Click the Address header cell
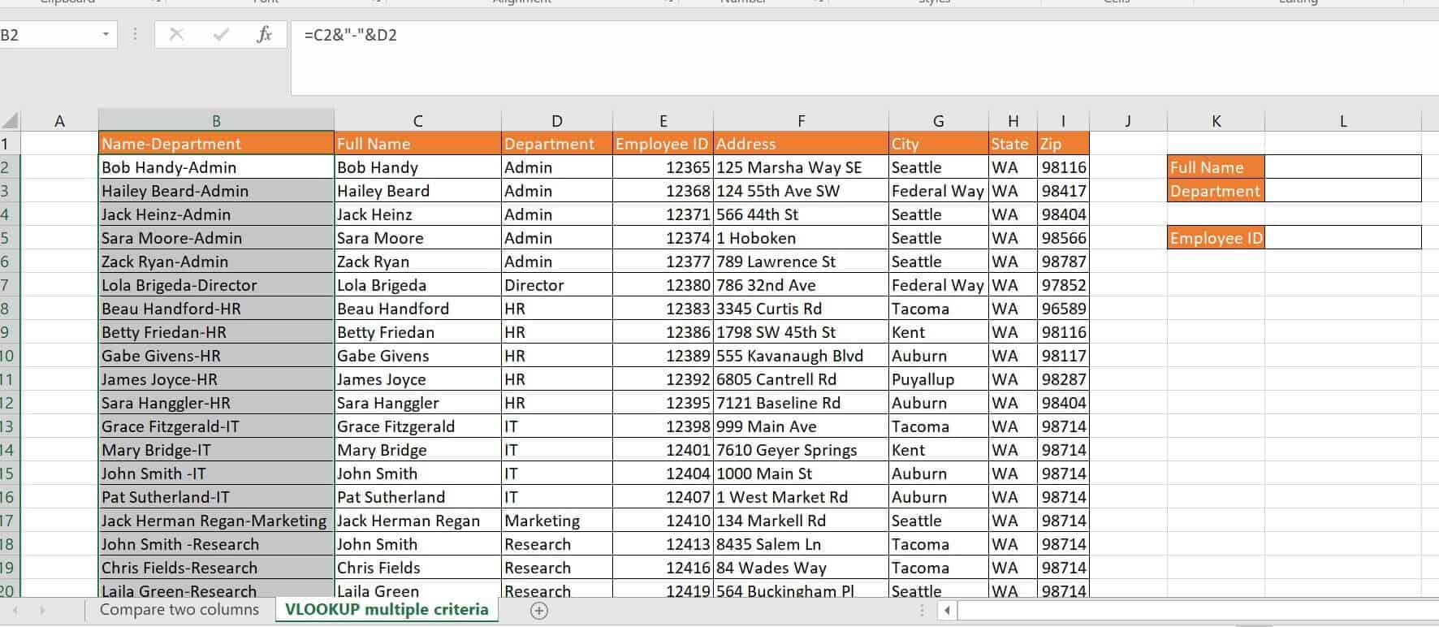1439x627 pixels. pos(801,144)
